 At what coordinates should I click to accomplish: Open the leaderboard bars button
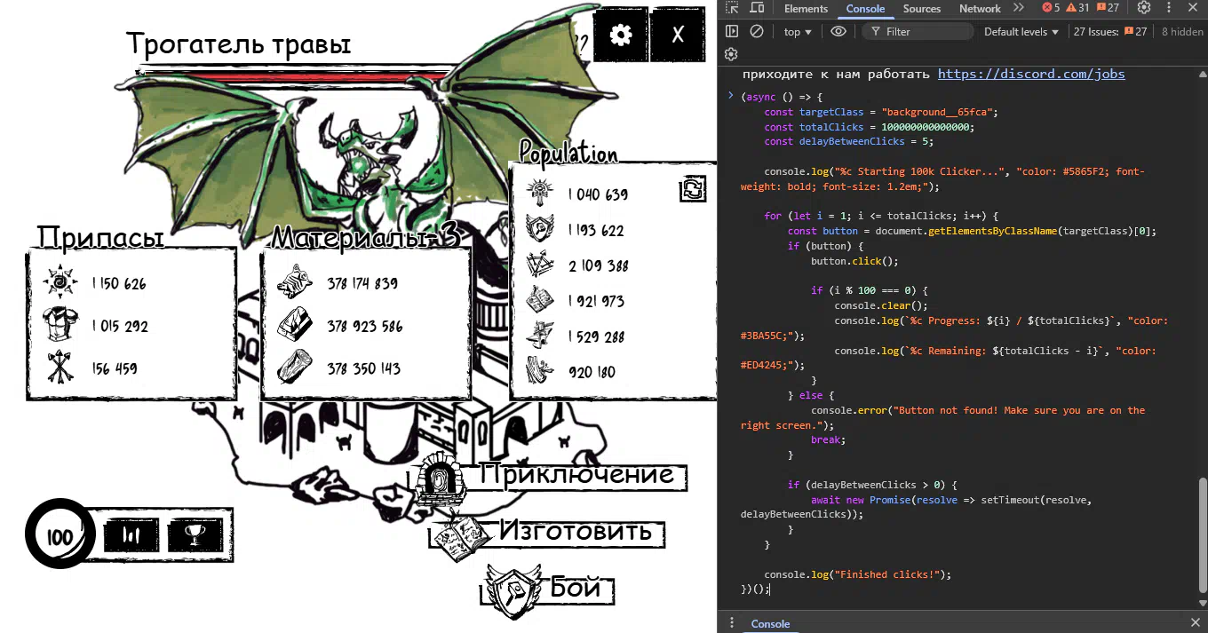[132, 534]
